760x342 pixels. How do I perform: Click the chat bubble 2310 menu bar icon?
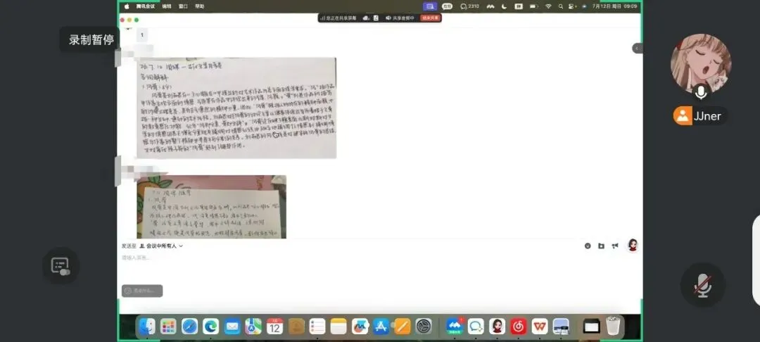pos(469,6)
